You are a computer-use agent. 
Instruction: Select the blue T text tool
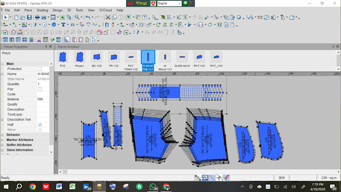click(x=63, y=25)
